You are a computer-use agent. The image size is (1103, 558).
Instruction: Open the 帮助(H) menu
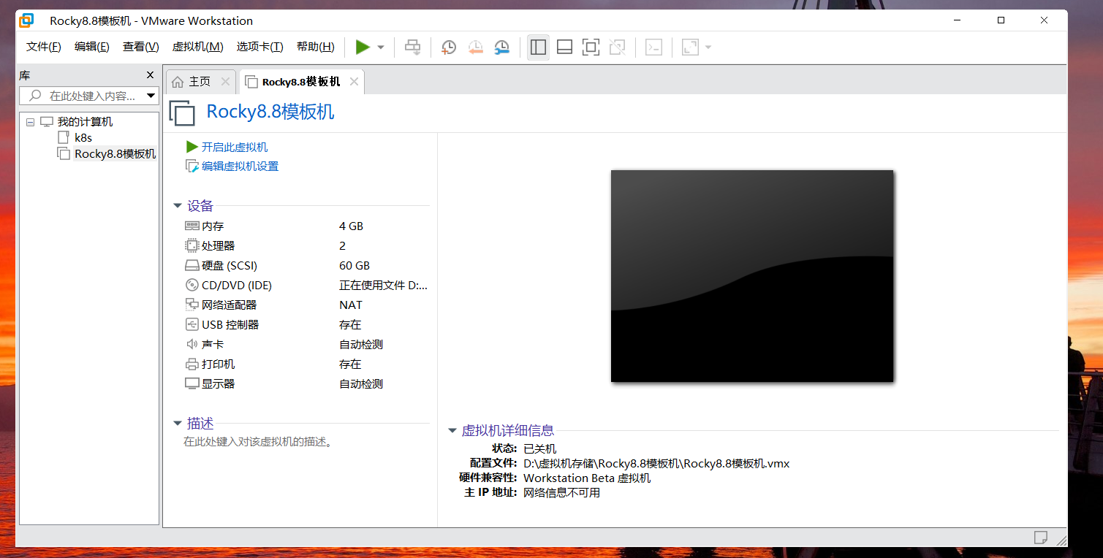click(316, 47)
